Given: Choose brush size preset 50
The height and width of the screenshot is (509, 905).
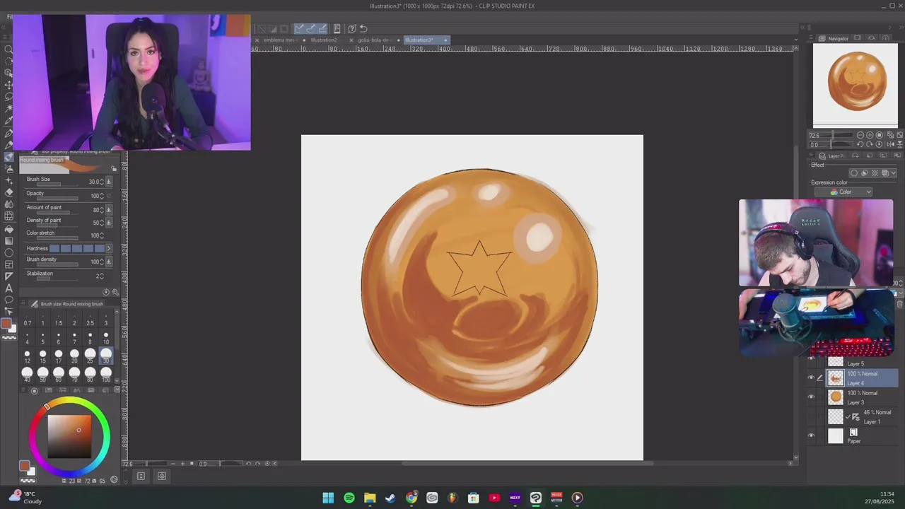Looking at the screenshot, I should pyautogui.click(x=42, y=374).
